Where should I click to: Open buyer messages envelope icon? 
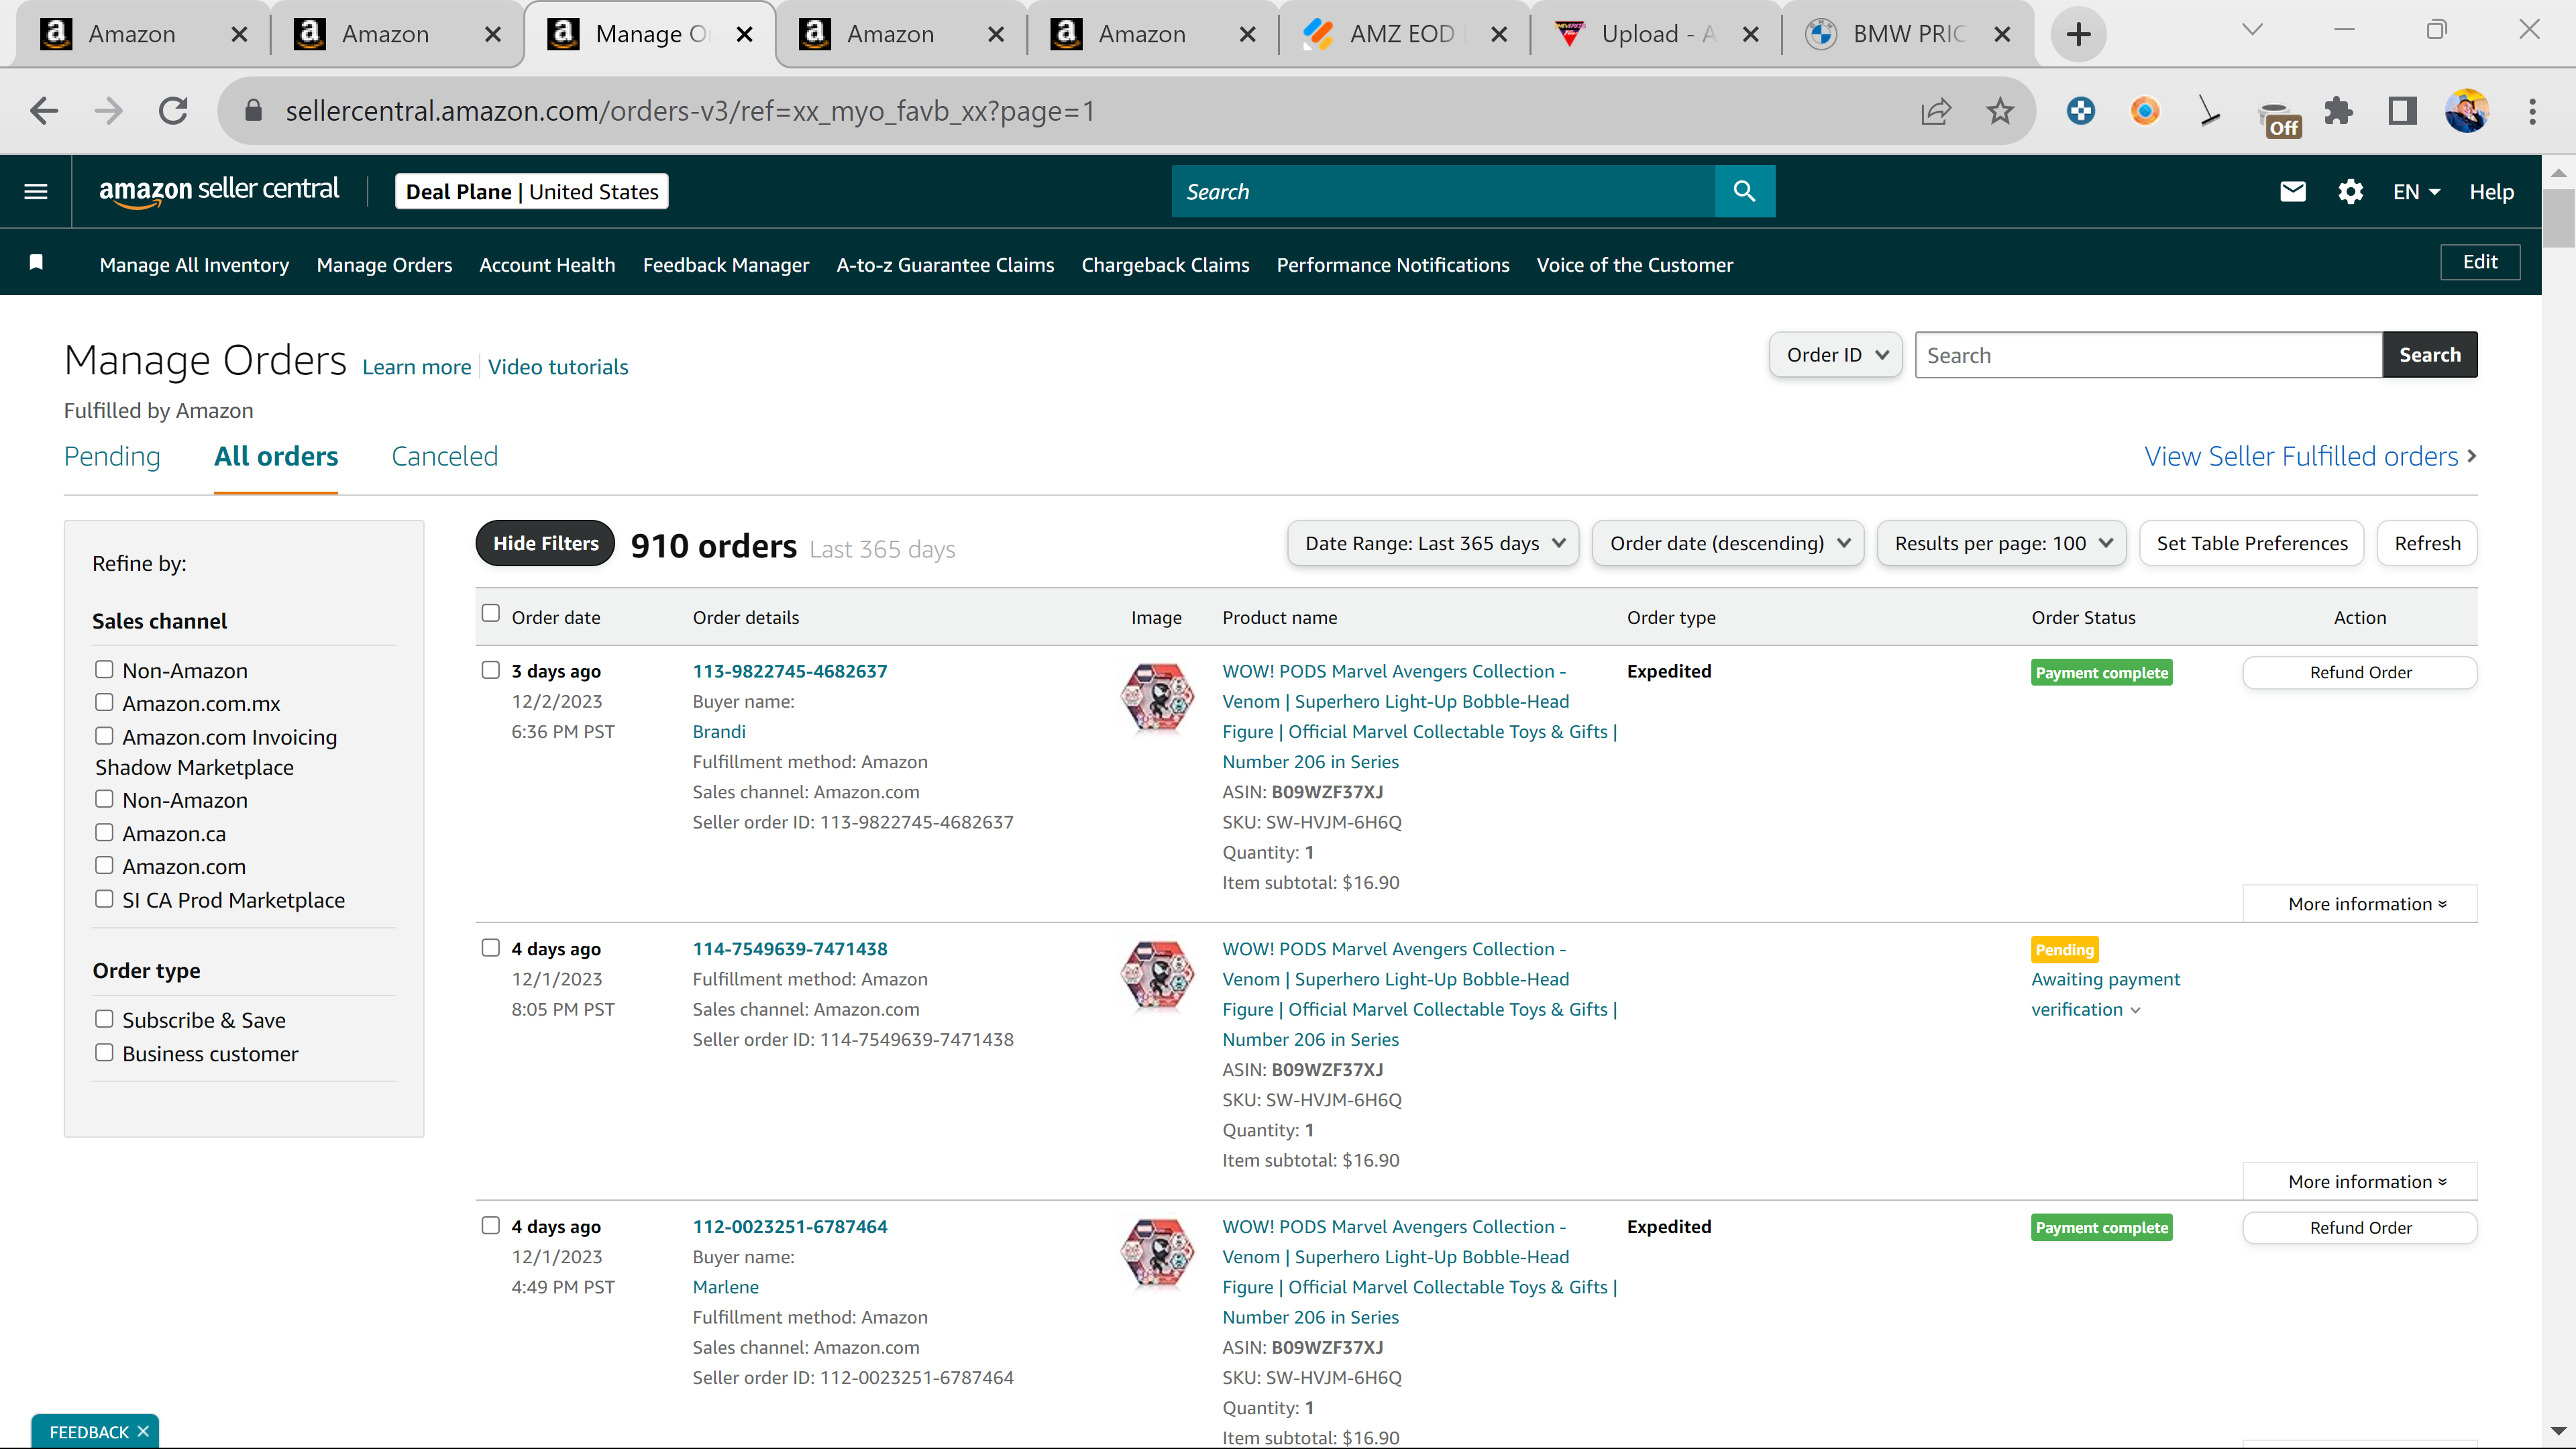click(x=2292, y=191)
